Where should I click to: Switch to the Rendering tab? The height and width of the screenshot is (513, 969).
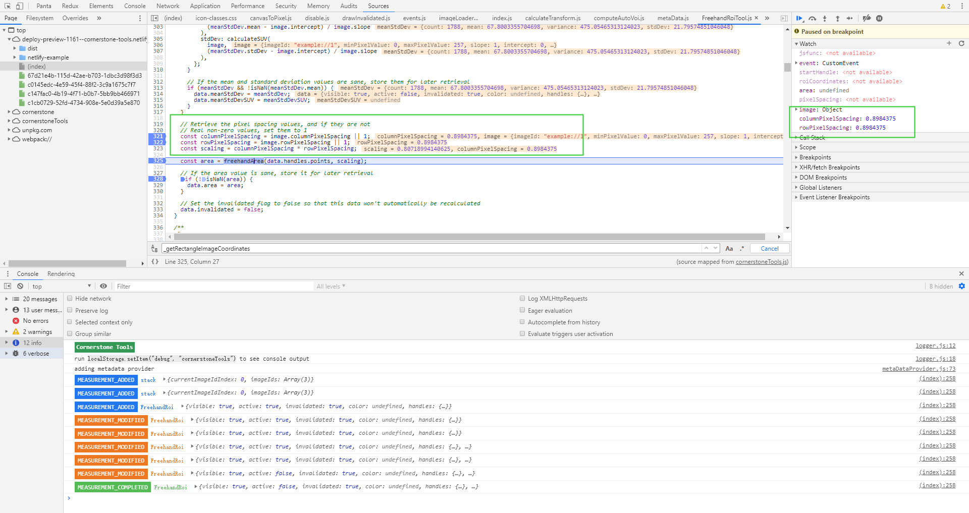tap(61, 273)
